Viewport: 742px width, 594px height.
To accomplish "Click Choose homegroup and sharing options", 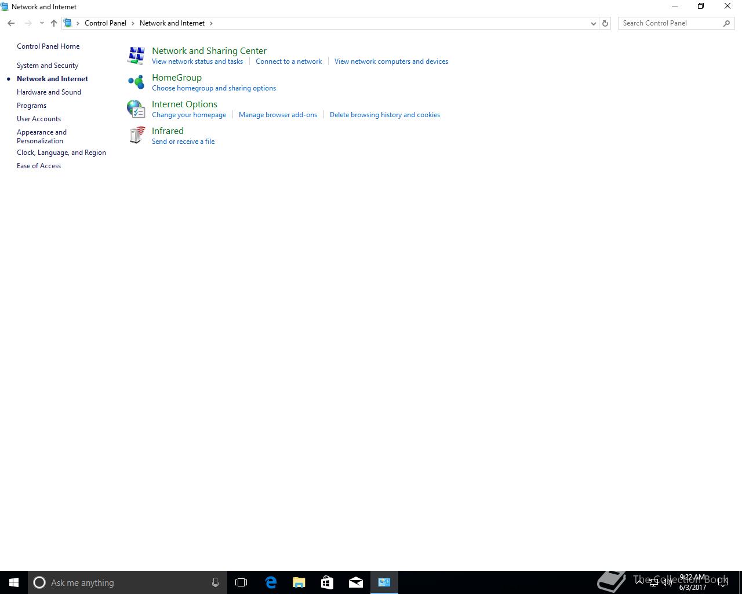I will point(214,88).
